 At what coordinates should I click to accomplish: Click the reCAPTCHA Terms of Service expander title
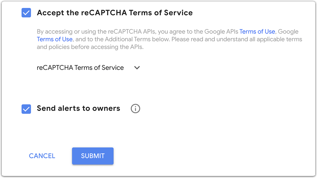[80, 68]
